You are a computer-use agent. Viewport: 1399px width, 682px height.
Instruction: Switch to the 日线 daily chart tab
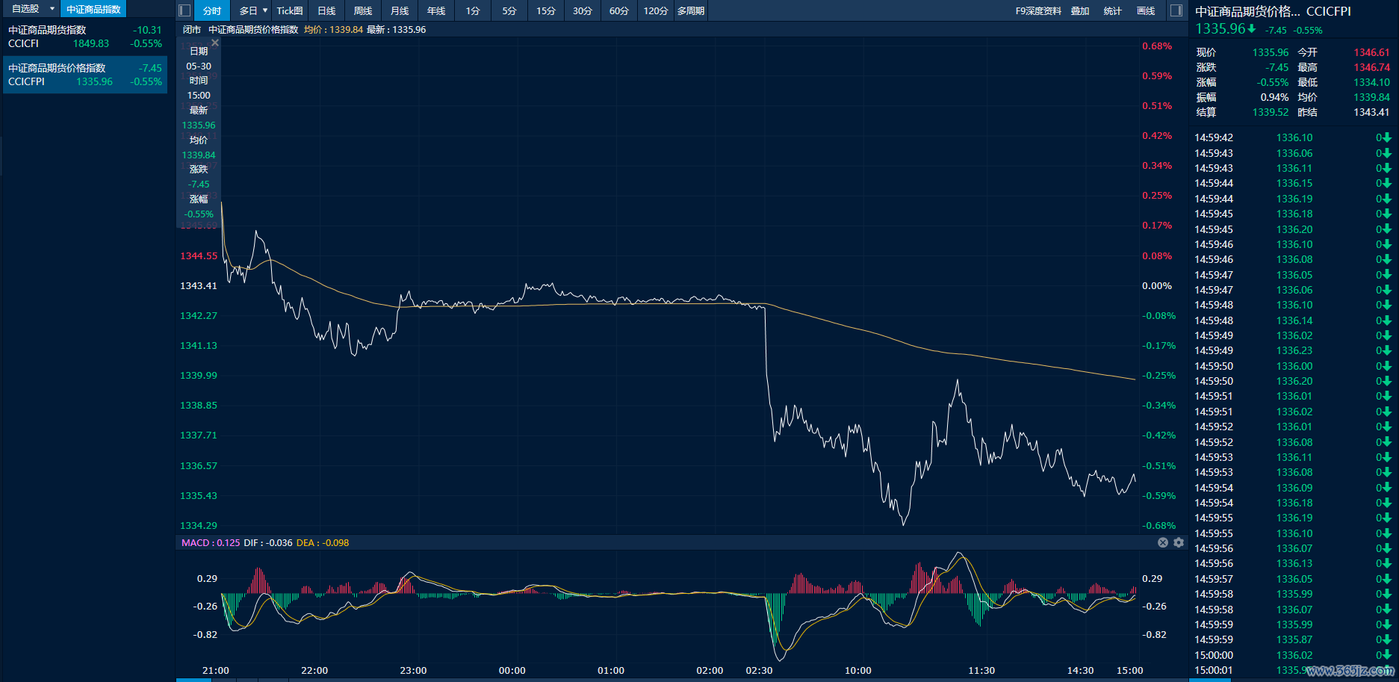coord(326,10)
